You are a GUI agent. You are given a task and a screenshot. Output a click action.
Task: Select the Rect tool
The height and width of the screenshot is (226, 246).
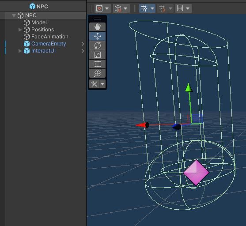97,64
